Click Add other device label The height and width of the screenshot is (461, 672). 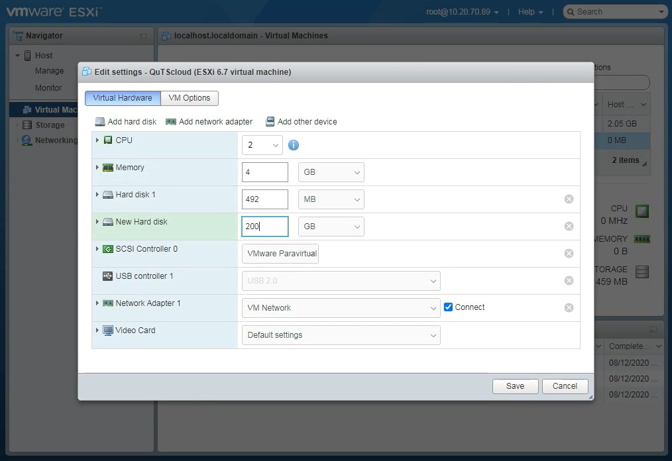[308, 122]
